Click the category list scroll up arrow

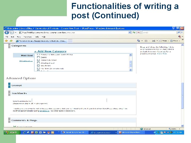tap(131, 55)
